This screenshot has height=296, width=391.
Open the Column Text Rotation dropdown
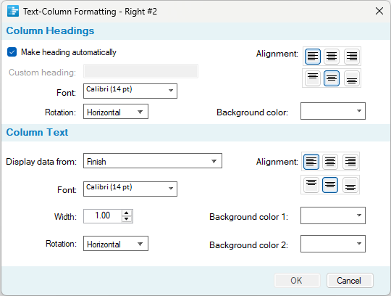(116, 244)
